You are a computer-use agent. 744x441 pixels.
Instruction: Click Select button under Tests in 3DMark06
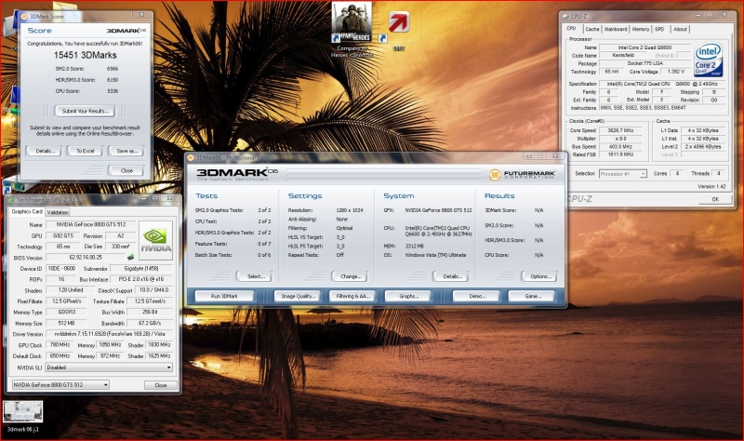click(254, 276)
